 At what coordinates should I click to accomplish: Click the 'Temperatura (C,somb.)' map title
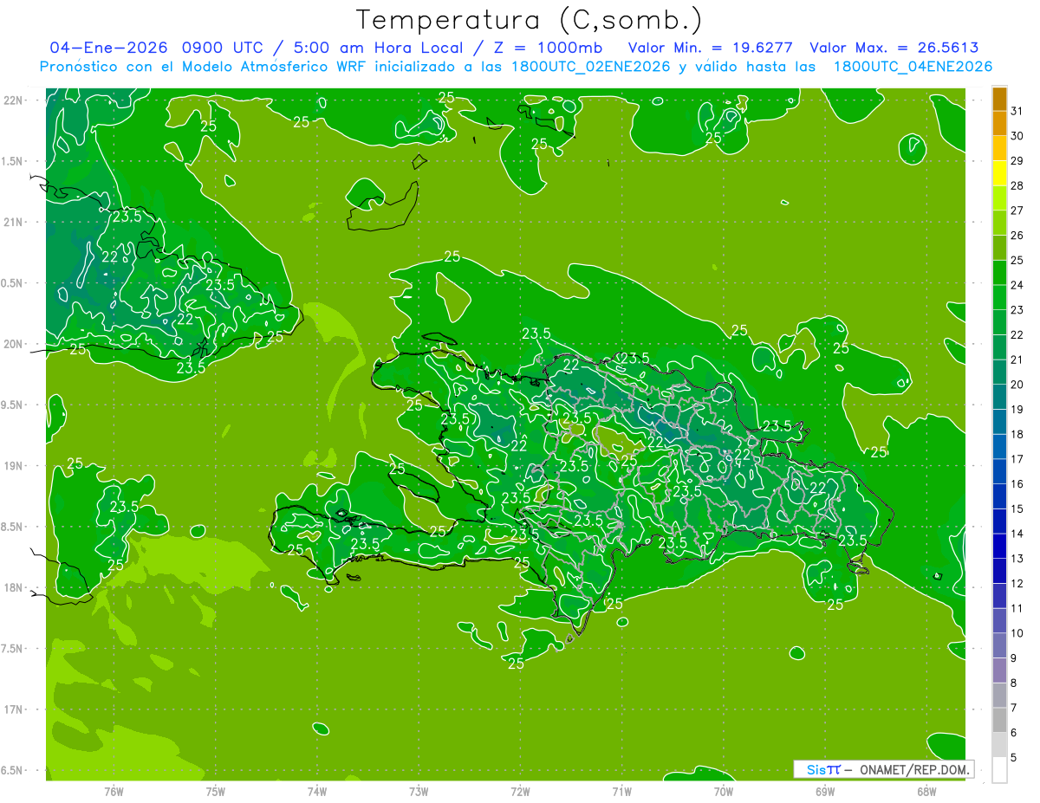click(x=530, y=21)
